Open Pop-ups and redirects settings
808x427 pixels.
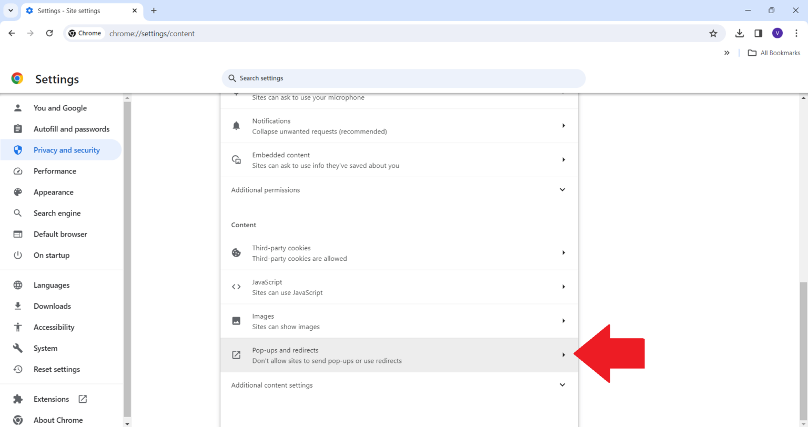(399, 354)
